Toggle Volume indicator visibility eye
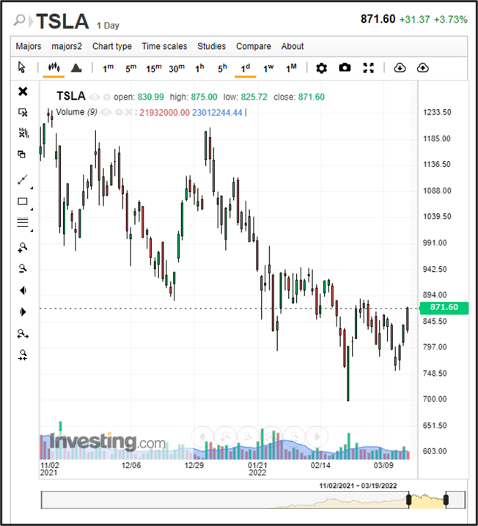 (106, 112)
